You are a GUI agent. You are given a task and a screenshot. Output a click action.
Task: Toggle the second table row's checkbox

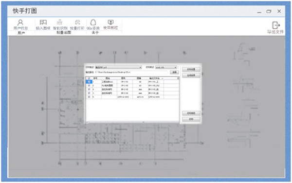(x=89, y=86)
